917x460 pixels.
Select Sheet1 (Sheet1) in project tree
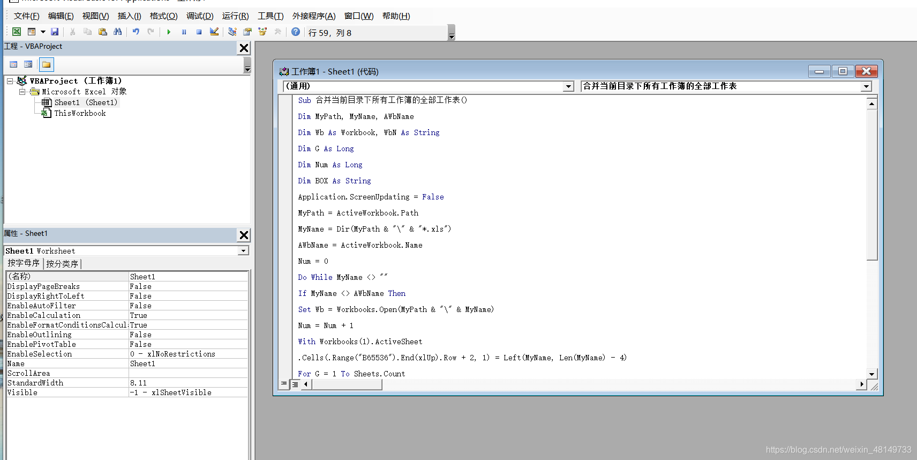click(x=86, y=102)
